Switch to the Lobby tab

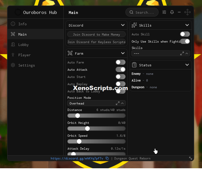[x=35, y=44]
